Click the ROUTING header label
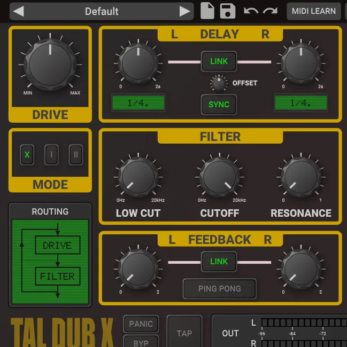 50,211
